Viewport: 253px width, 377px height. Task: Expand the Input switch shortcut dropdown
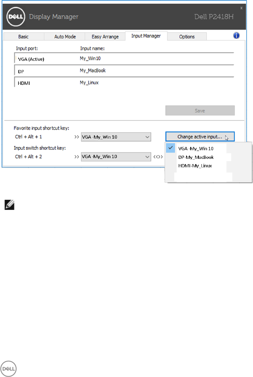(116, 157)
